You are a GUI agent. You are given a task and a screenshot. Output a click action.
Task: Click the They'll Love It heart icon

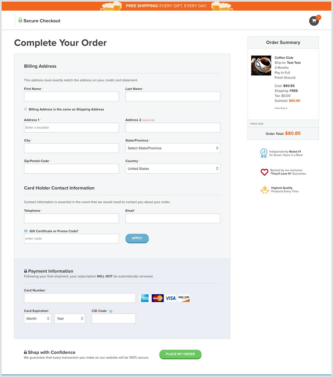click(x=264, y=172)
